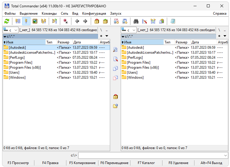230x167 pixels.
Task: Launch the multi-rename tool icon
Action: click(145, 21)
